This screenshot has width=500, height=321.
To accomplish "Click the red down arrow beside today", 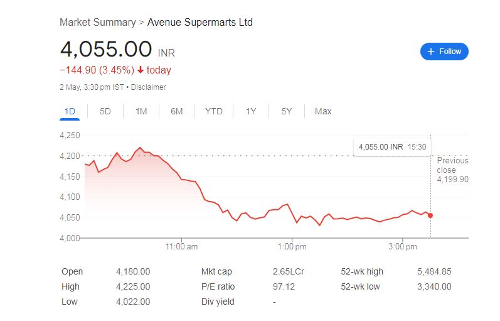I will pos(140,70).
